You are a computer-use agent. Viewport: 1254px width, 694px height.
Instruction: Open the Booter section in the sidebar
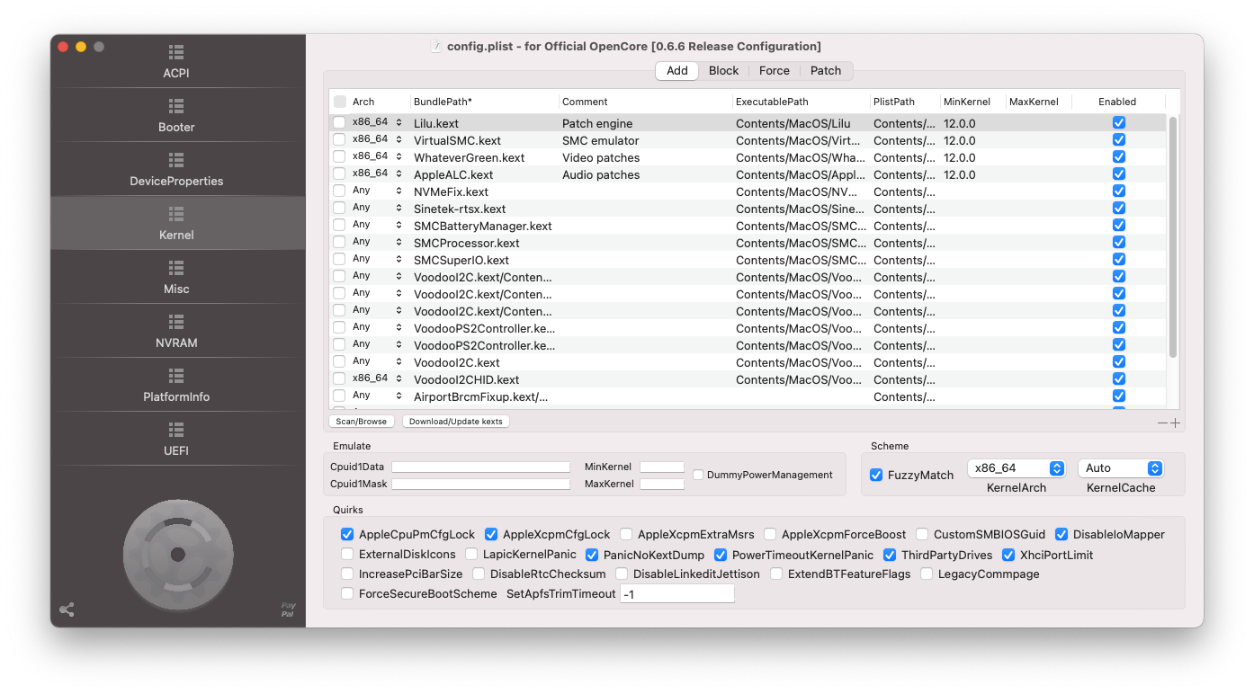[x=176, y=115]
